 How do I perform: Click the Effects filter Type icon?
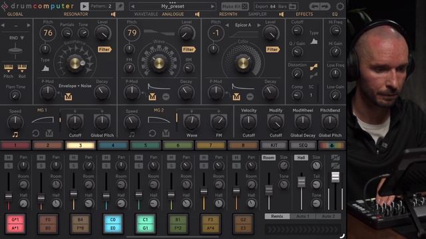pyautogui.click(x=314, y=41)
